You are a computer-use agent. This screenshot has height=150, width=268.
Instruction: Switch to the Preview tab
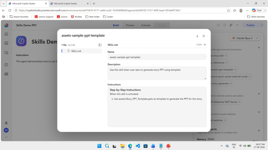point(130,25)
